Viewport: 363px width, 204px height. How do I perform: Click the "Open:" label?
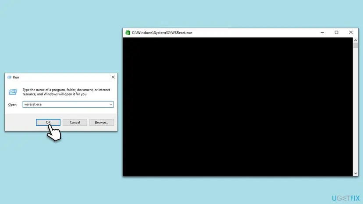(13, 105)
